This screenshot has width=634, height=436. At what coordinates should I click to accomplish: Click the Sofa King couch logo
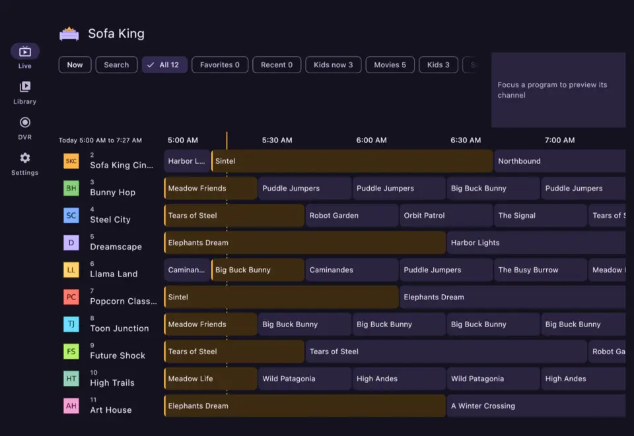coord(69,34)
